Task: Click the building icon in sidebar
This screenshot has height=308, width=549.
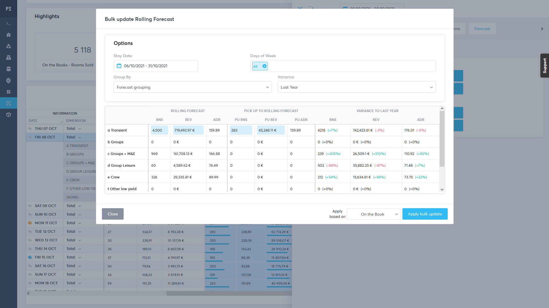Action: click(x=9, y=57)
